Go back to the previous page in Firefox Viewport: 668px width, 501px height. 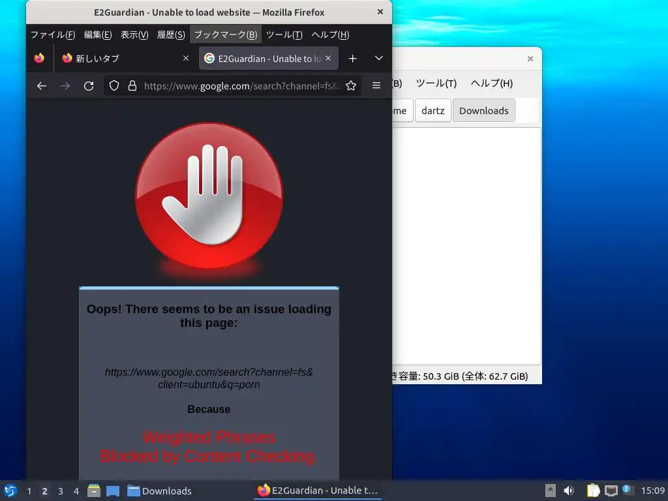click(x=41, y=86)
